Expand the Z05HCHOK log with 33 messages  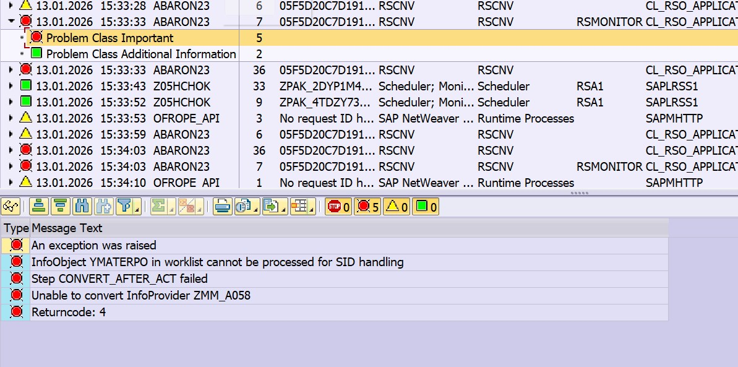pyautogui.click(x=11, y=86)
